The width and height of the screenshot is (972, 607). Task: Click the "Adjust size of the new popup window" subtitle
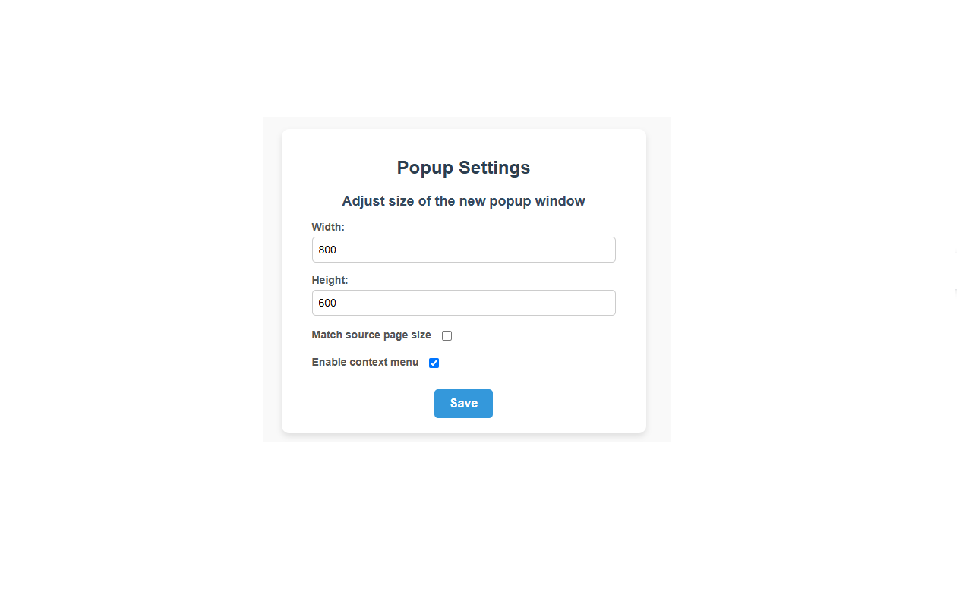coord(463,201)
